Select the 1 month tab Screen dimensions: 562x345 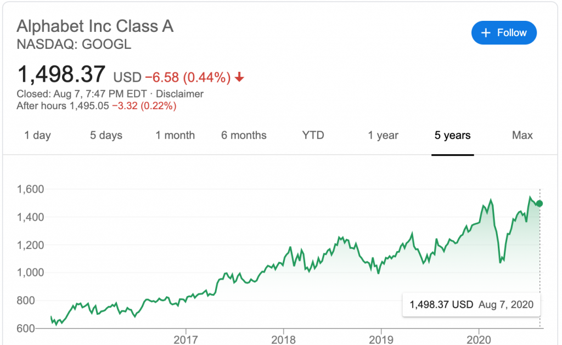click(x=175, y=135)
